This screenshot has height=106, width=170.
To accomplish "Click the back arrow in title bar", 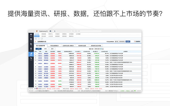I will (55, 31).
